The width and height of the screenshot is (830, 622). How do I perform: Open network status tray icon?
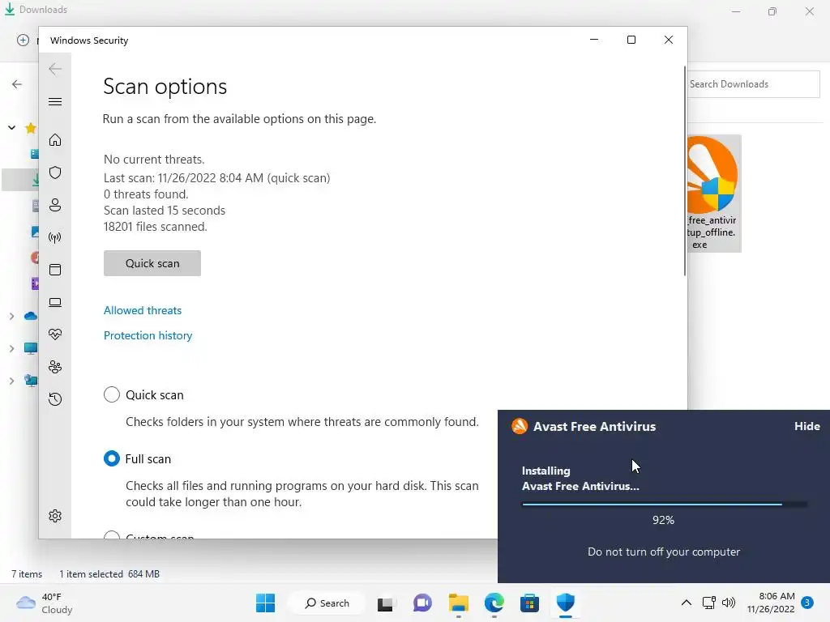[x=708, y=603]
